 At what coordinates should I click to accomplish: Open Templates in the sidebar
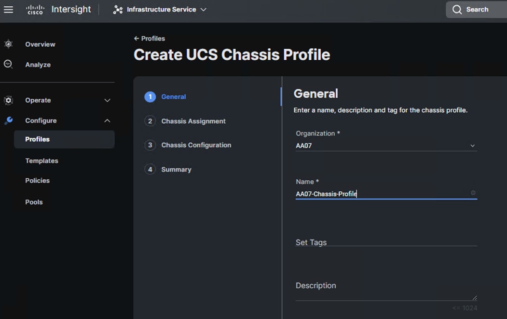coord(41,160)
